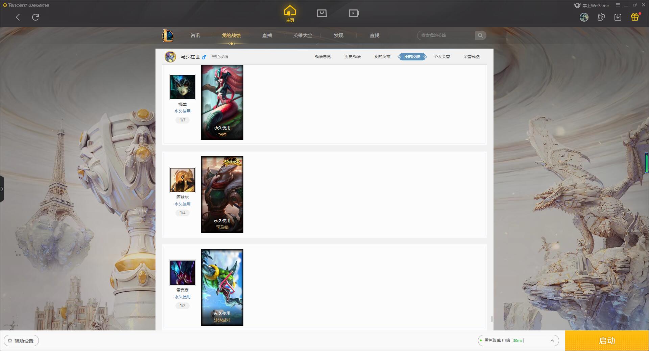This screenshot has width=649, height=351.
Task: Open the 资讯 tab
Action: [x=195, y=35]
